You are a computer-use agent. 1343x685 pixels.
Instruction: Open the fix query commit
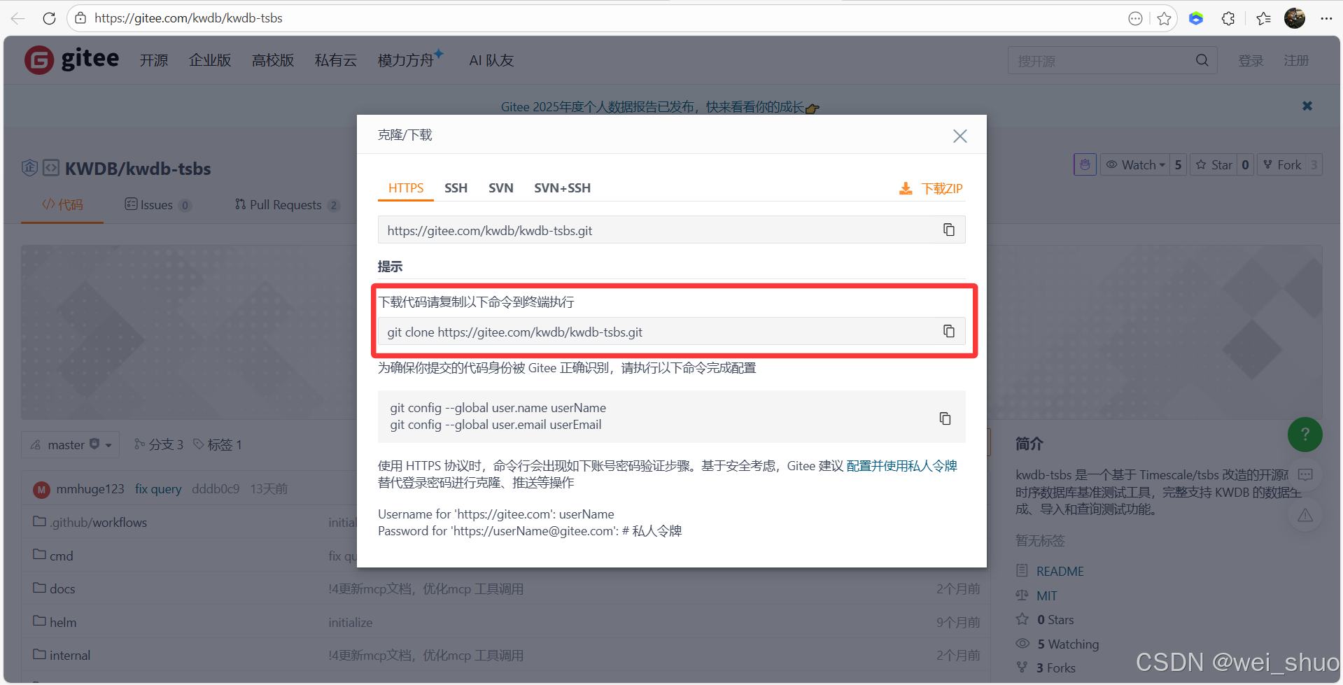pos(158,489)
